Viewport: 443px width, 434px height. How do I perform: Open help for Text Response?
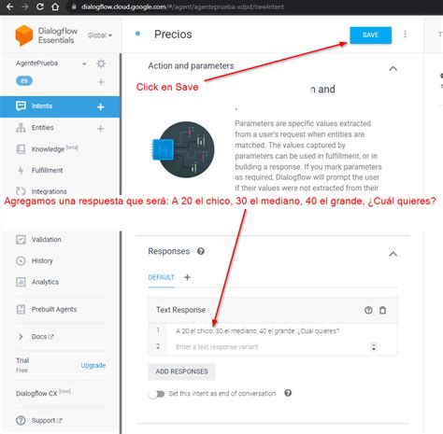pyautogui.click(x=368, y=310)
